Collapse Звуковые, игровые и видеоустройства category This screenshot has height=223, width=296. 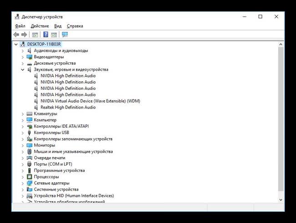[x=23, y=70]
